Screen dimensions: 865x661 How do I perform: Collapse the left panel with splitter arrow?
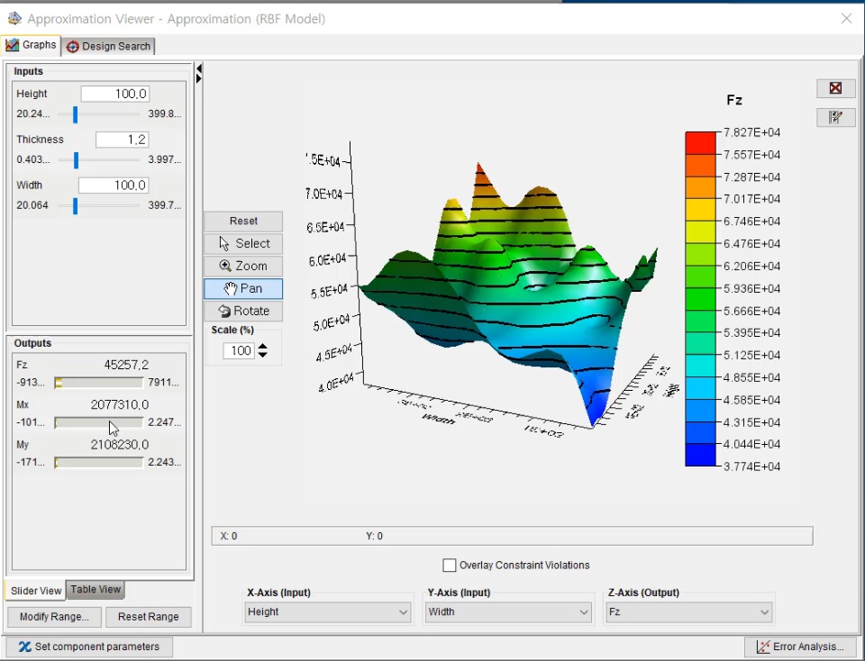tap(198, 68)
